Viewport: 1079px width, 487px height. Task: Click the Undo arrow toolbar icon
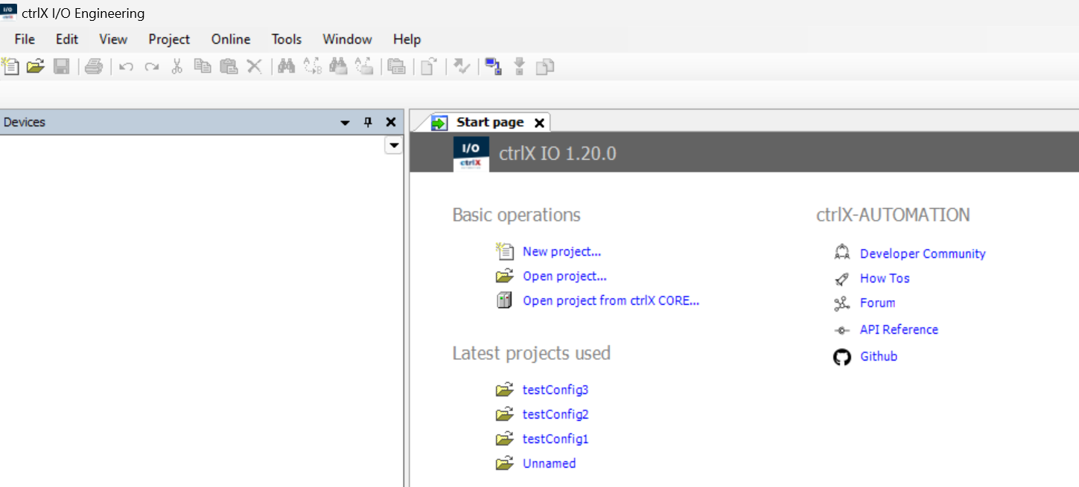pyautogui.click(x=126, y=67)
